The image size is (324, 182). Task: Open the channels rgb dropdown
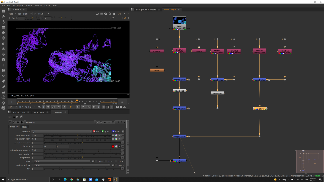(x=61, y=131)
